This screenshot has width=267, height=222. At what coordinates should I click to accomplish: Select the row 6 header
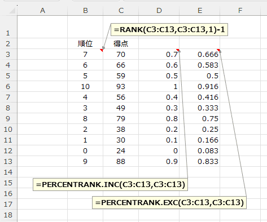click(x=8, y=86)
